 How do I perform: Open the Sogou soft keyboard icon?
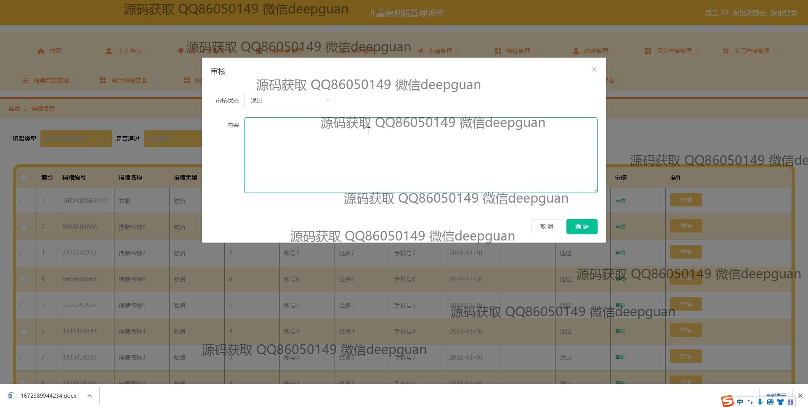770,402
